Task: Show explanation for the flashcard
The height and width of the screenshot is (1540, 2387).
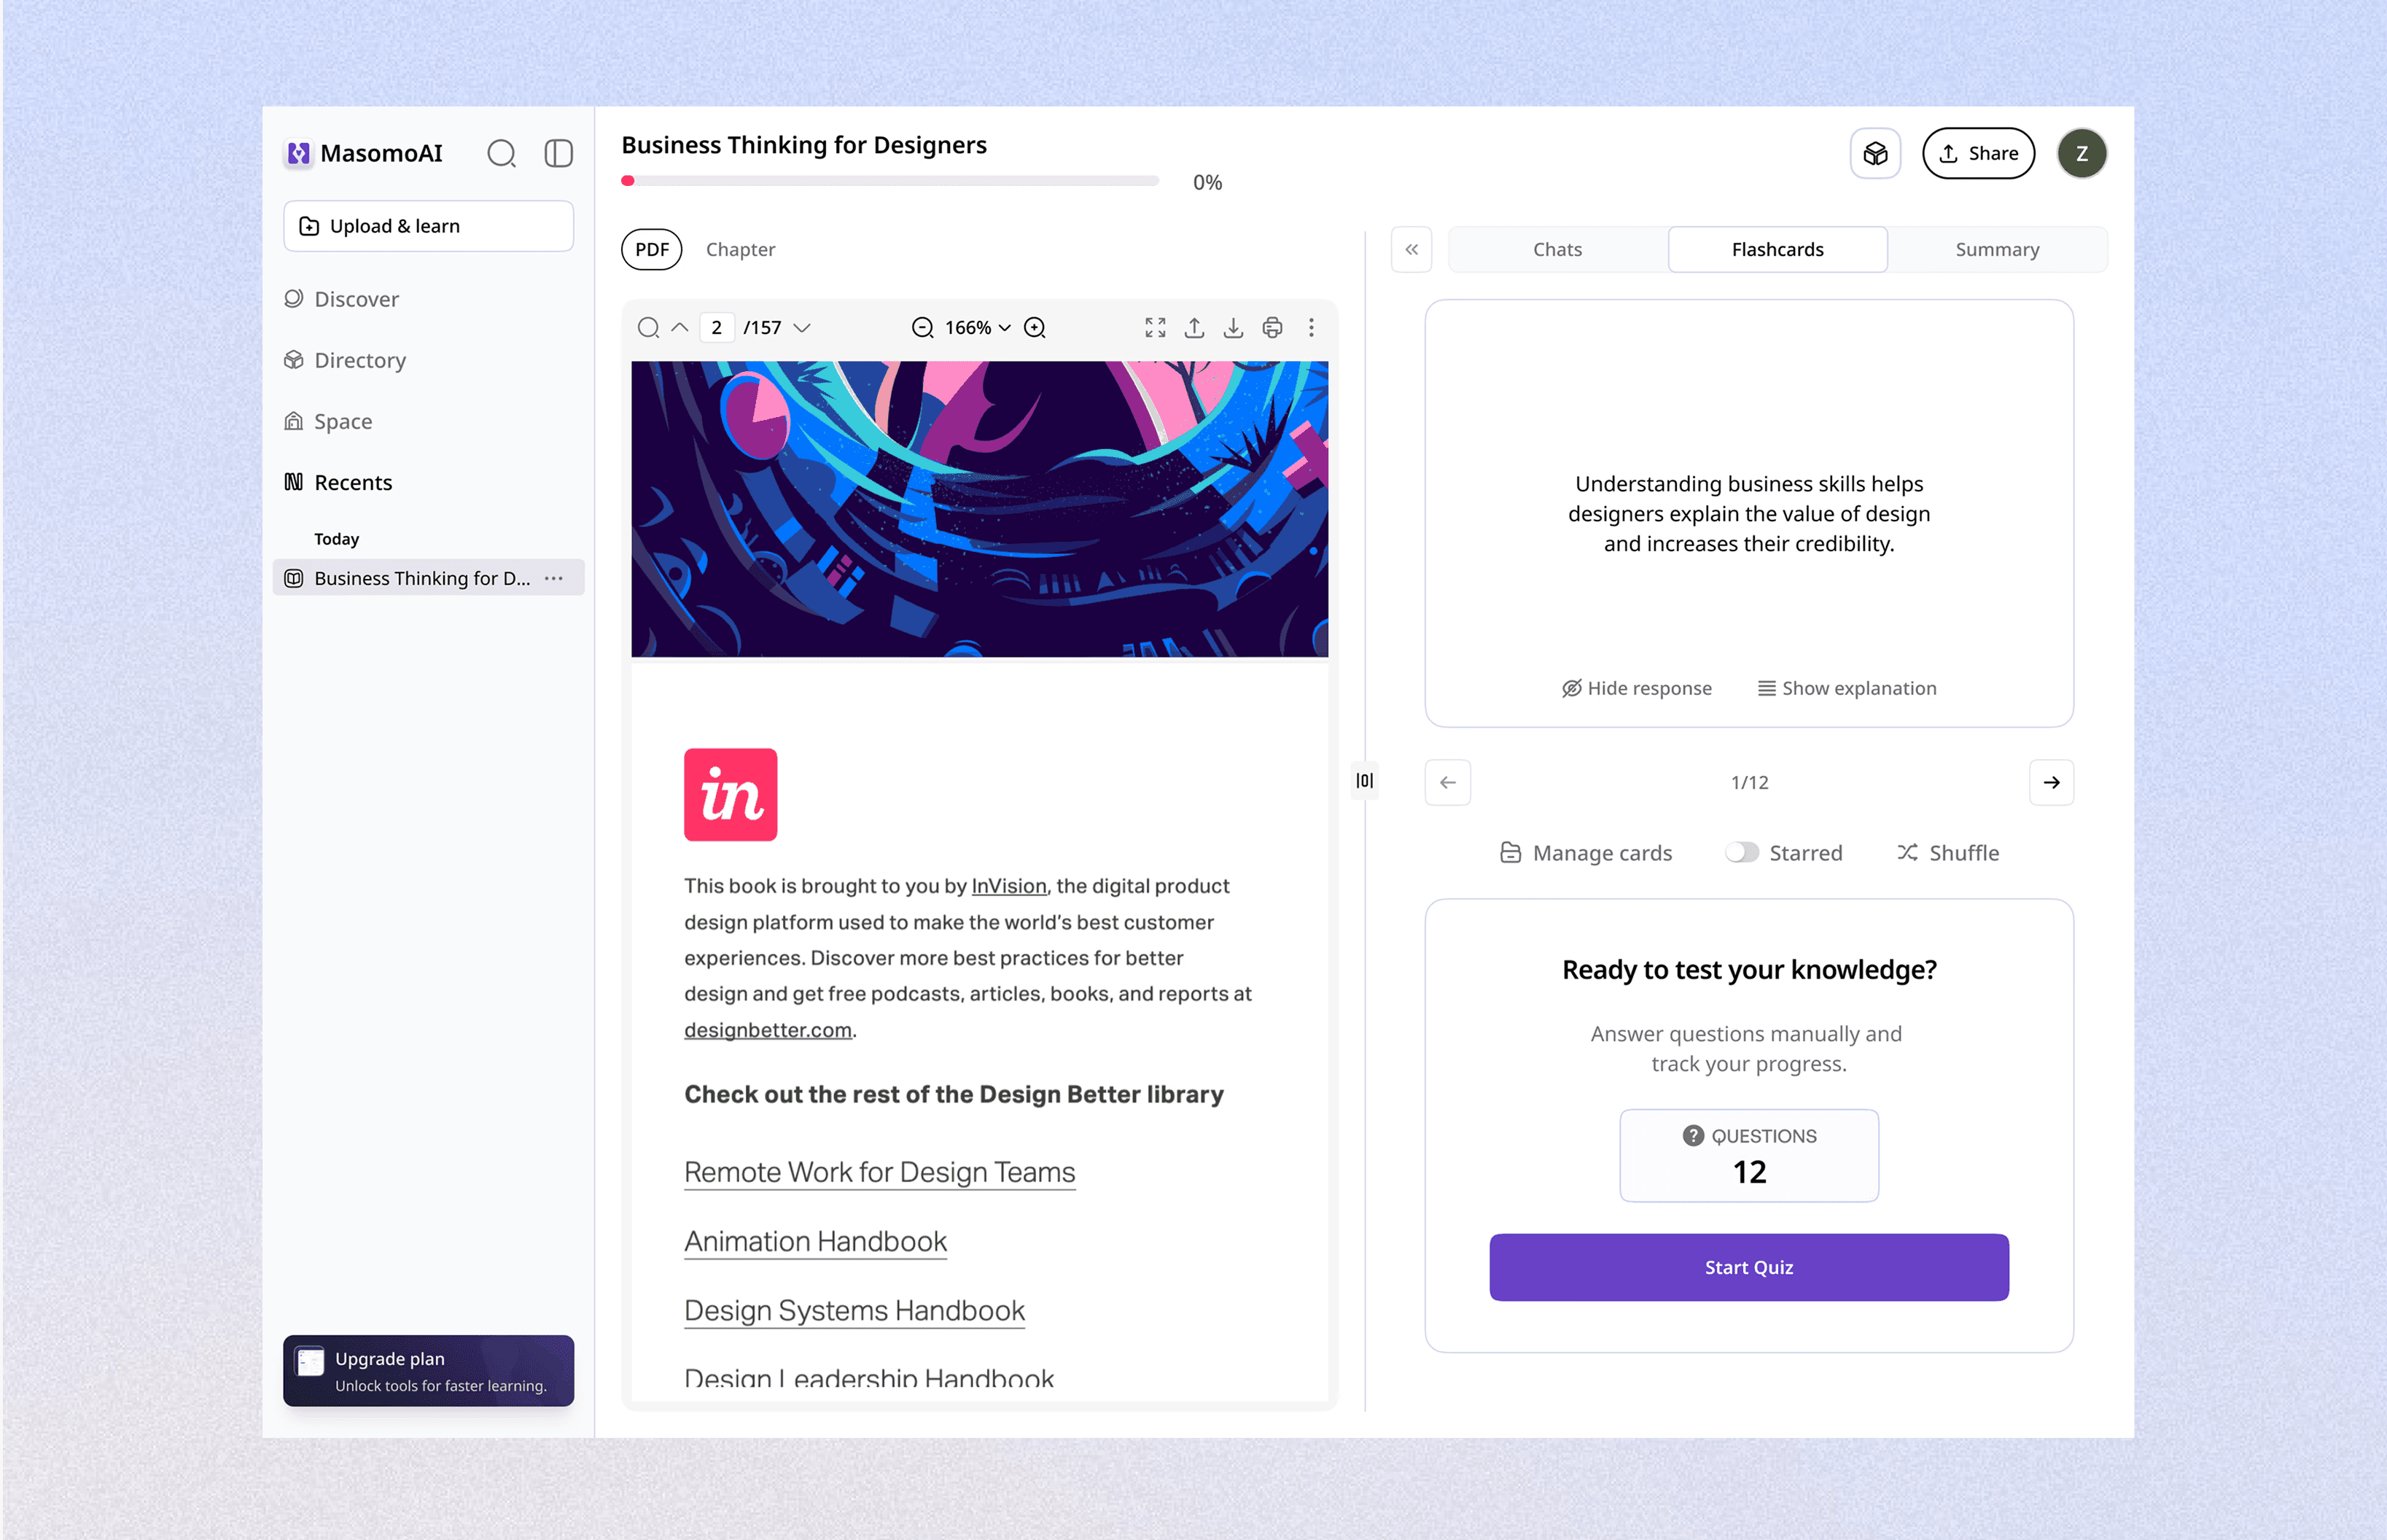Action: point(1846,688)
